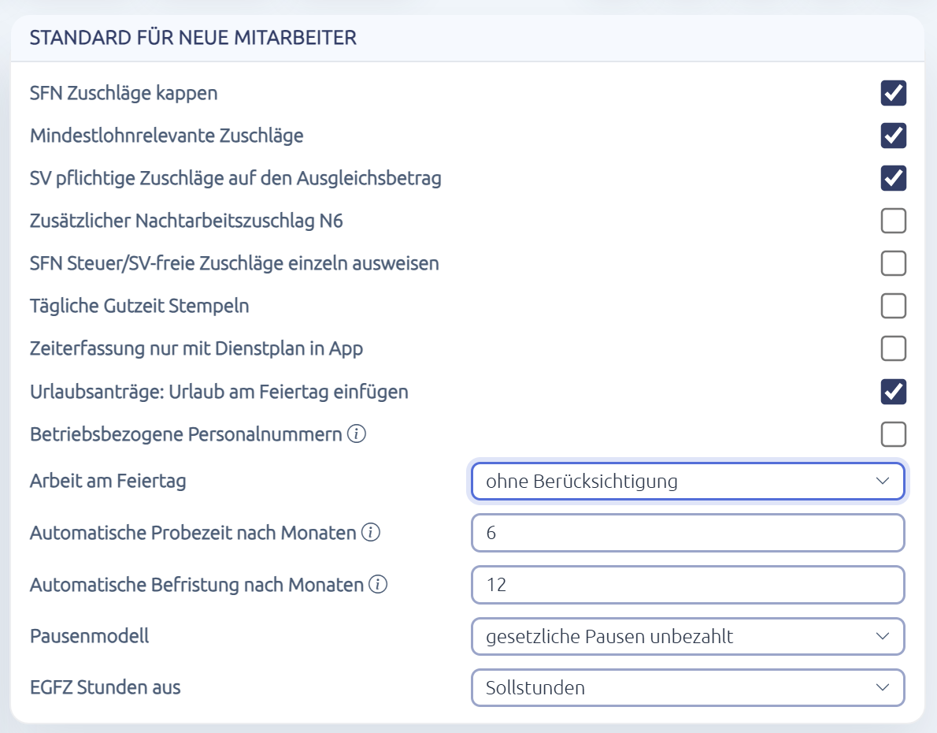
Task: Enable Betriebsbezogene Personalnummern checkbox
Action: pyautogui.click(x=894, y=434)
